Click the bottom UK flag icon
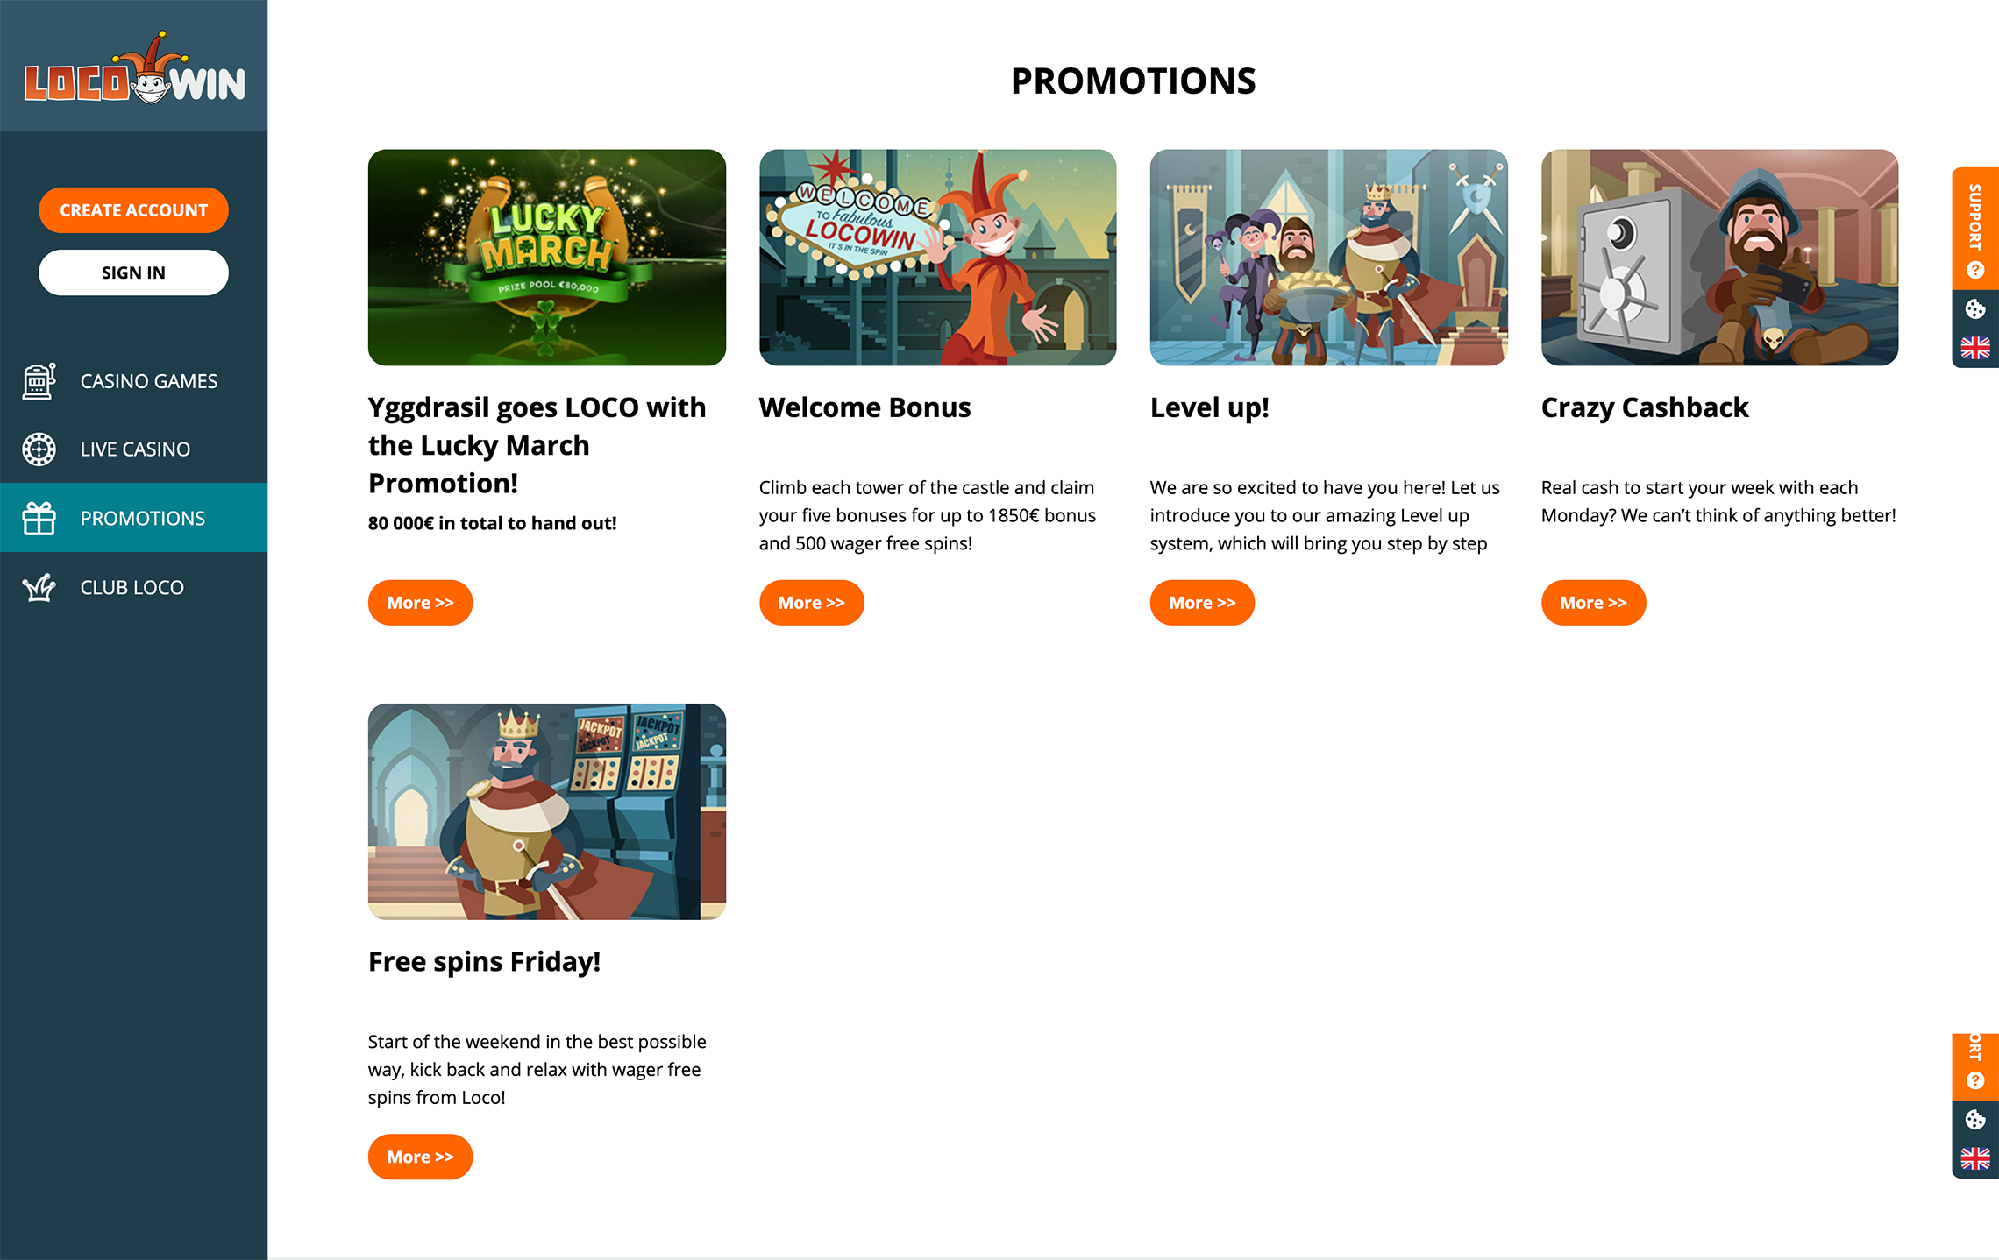Image resolution: width=1999 pixels, height=1260 pixels. tap(1974, 1158)
